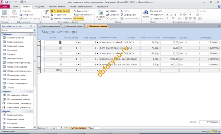Create a new record with Создать
The width and height of the screenshot is (221, 134).
pos(112,11)
